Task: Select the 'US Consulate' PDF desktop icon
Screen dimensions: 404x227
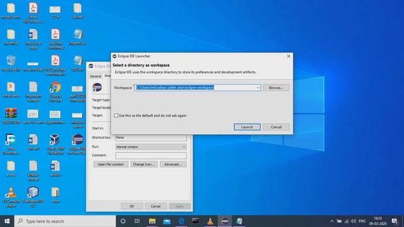Action: (x=55, y=66)
